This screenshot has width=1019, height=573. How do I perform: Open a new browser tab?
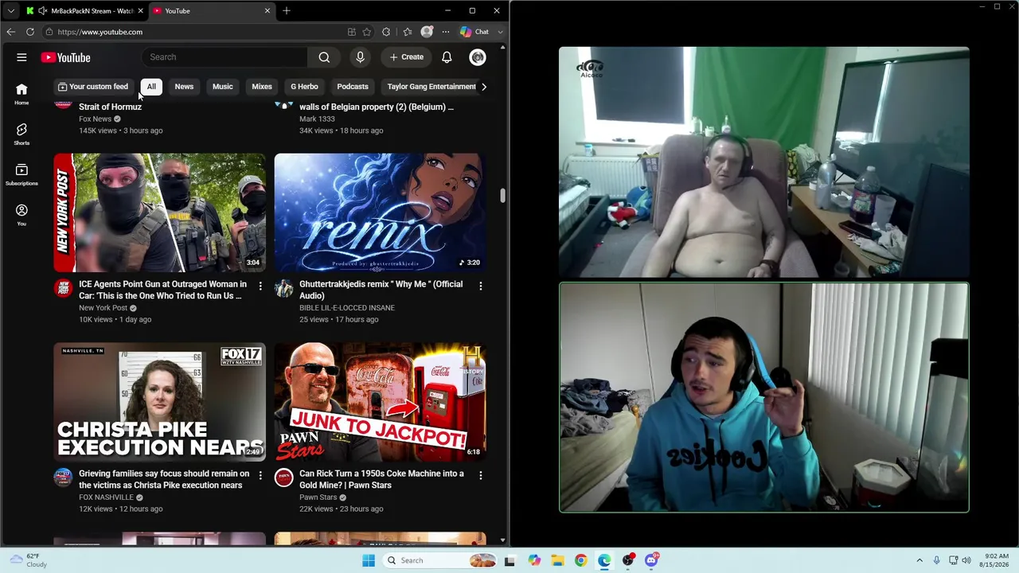[287, 11]
